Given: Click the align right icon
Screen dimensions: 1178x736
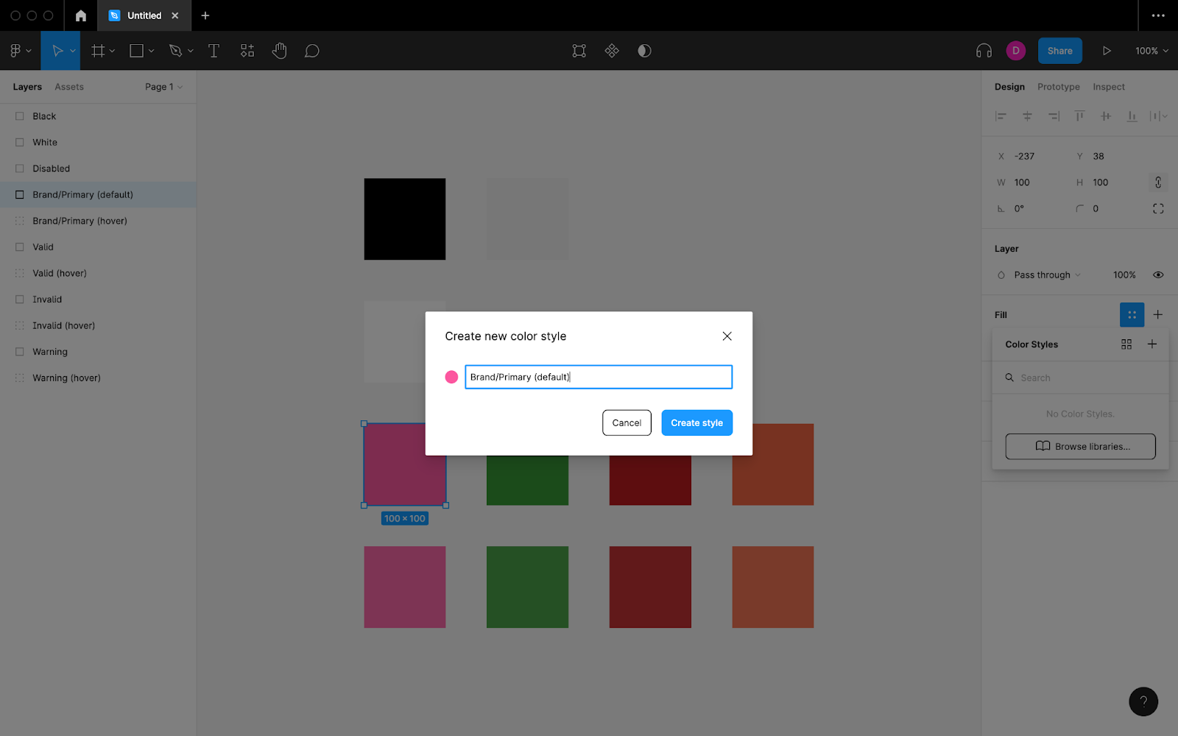Looking at the screenshot, I should click(x=1054, y=116).
